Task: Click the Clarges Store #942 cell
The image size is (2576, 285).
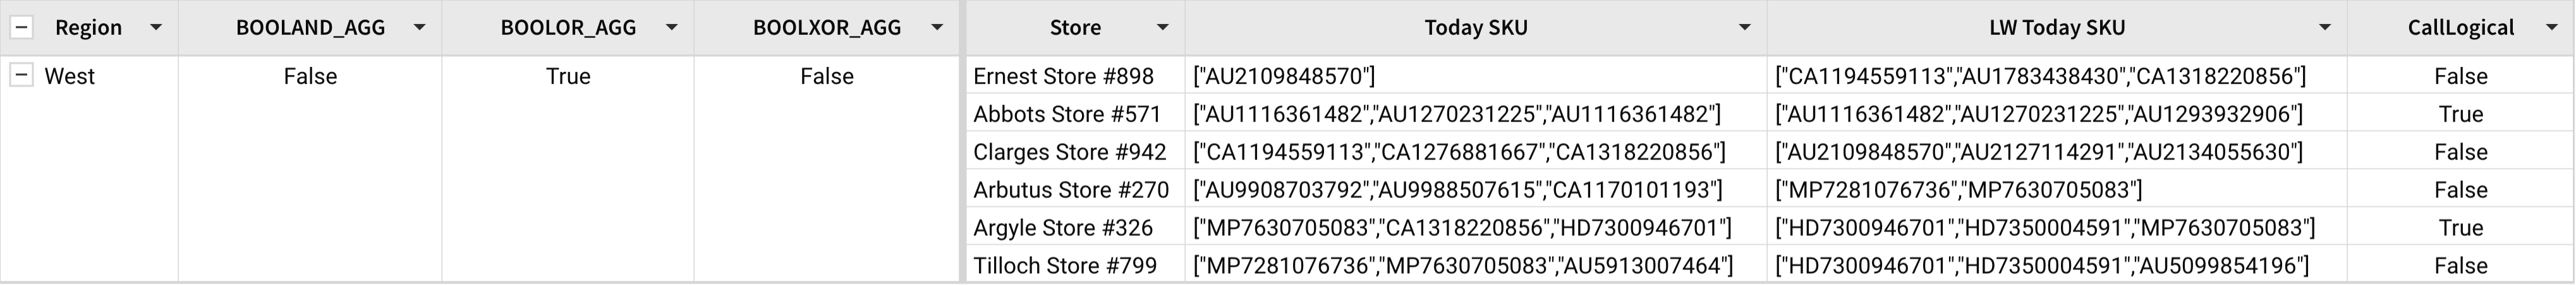Action: (x=1075, y=151)
